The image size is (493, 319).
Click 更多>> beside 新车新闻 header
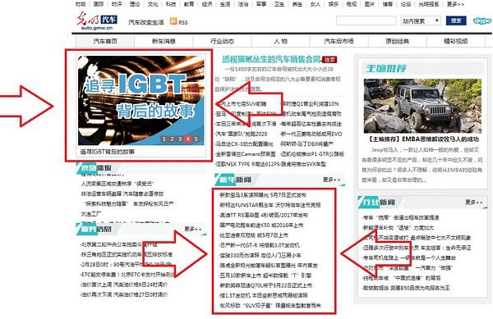pos(331,180)
